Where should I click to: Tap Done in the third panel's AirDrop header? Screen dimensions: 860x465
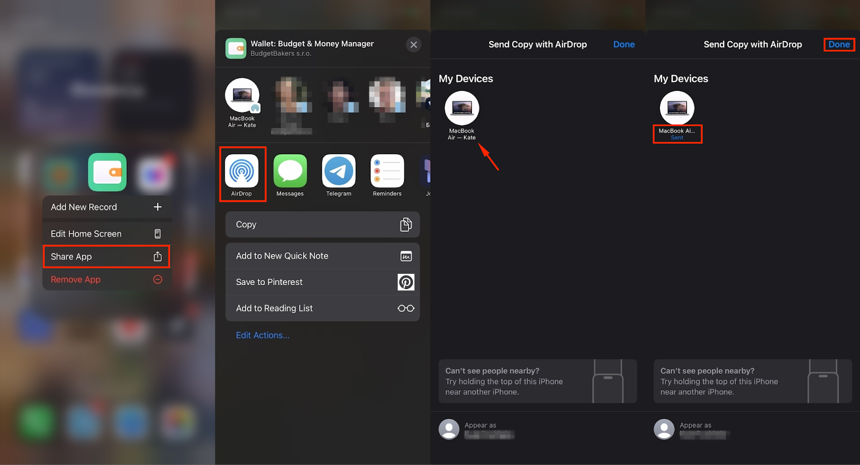[624, 45]
